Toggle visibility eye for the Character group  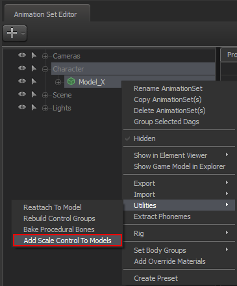tap(22, 68)
